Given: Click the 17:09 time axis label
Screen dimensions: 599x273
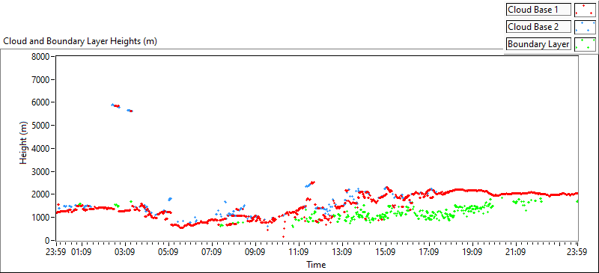Looking at the screenshot, I should pyautogui.click(x=429, y=252).
